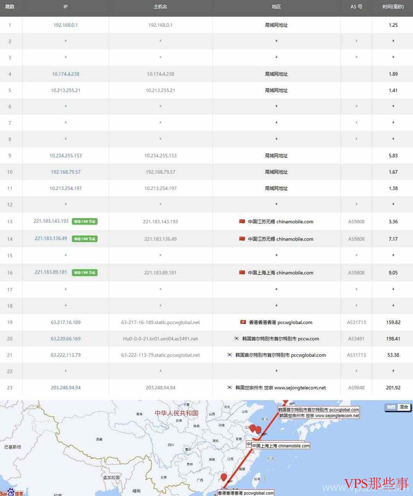Click the Baidu logo on the map
Screen dimensions: 413x496
(x=12, y=492)
